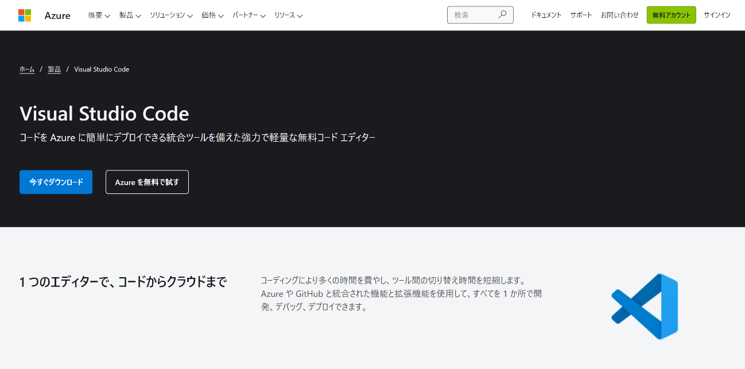The height and width of the screenshot is (369, 745).
Task: Click the Azure を無料で試す button
Action: (x=147, y=182)
